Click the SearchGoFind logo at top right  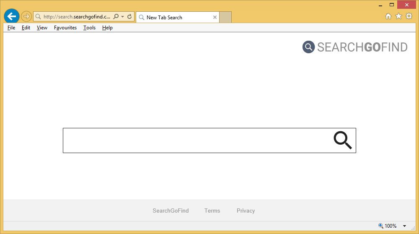(355, 47)
